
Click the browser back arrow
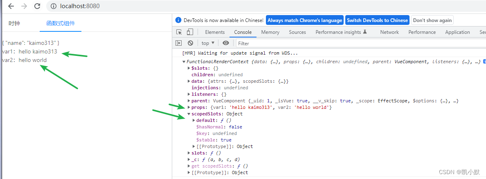[x=11, y=6]
